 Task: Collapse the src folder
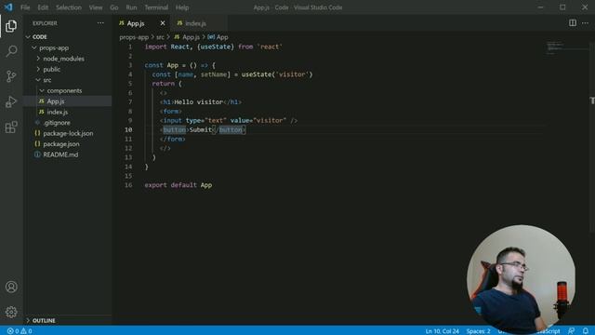coord(38,80)
